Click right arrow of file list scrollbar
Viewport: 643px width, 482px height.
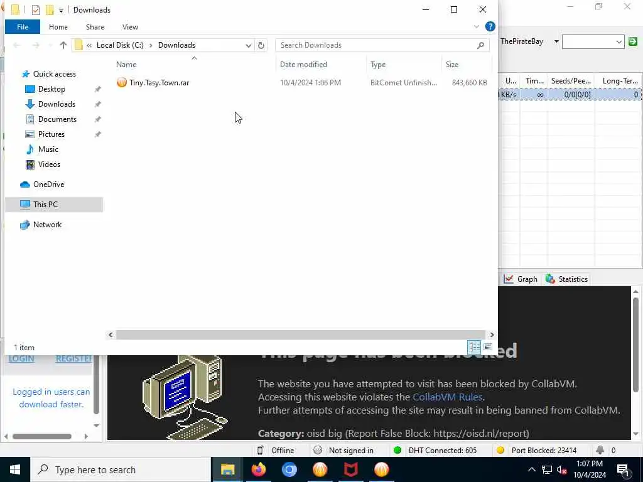(491, 335)
